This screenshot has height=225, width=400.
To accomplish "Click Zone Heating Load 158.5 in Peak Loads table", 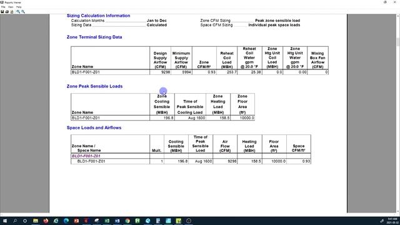I will tap(224, 118).
